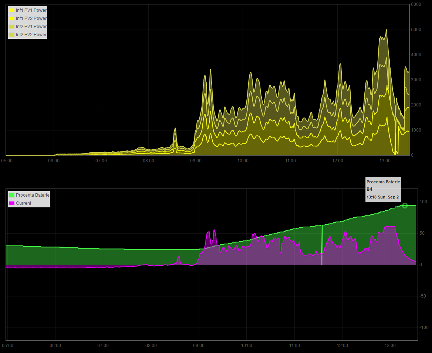Select the Inf2 PV2 Power legend text

tap(31, 35)
